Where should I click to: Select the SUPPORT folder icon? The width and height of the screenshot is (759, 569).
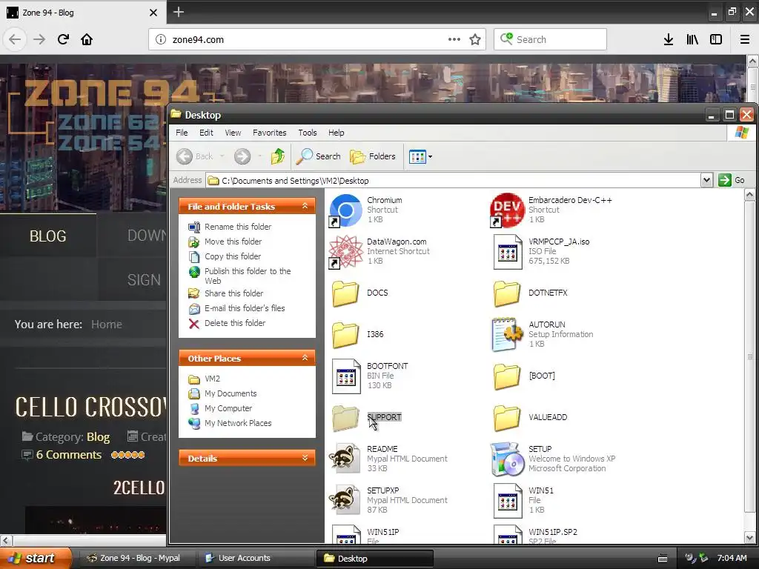coord(345,418)
